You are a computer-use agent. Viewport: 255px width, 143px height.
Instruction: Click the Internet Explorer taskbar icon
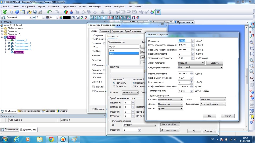point(16,139)
